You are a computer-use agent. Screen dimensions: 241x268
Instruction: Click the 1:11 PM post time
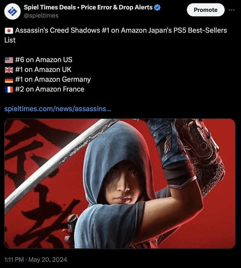[x=14, y=260]
